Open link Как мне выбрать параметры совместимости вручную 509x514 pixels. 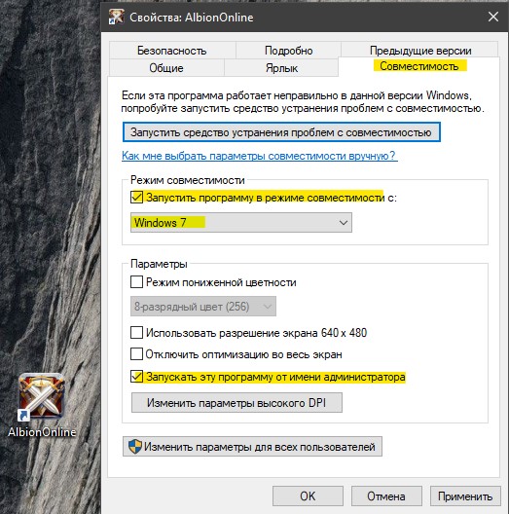tap(259, 156)
